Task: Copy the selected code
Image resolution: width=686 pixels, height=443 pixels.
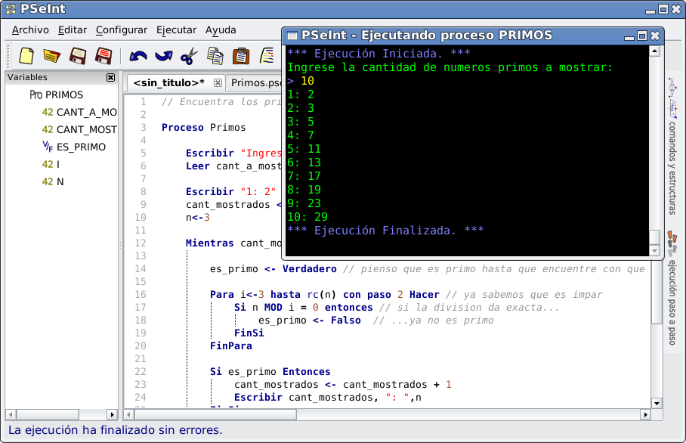Action: click(214, 56)
